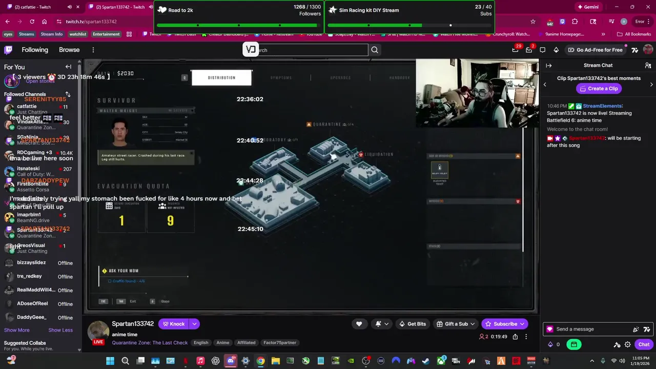Click the Knock button
This screenshot has width=656, height=369.
tap(174, 324)
